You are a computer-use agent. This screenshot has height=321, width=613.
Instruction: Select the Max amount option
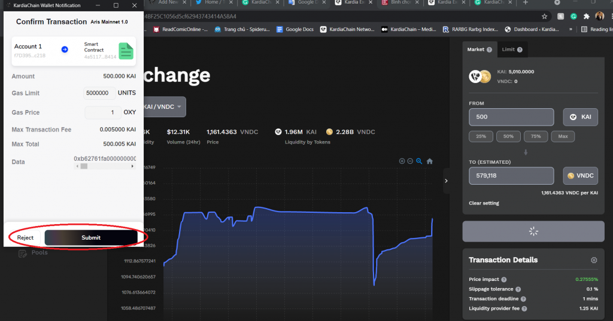pos(563,136)
